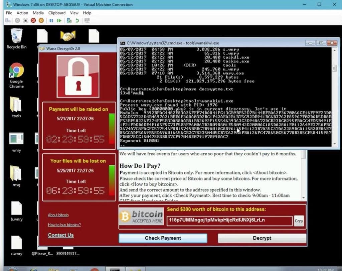Image resolution: width=342 pixels, height=271 pixels.
Task: Click the Exponent 010001 line in cmd
Action: [140, 141]
